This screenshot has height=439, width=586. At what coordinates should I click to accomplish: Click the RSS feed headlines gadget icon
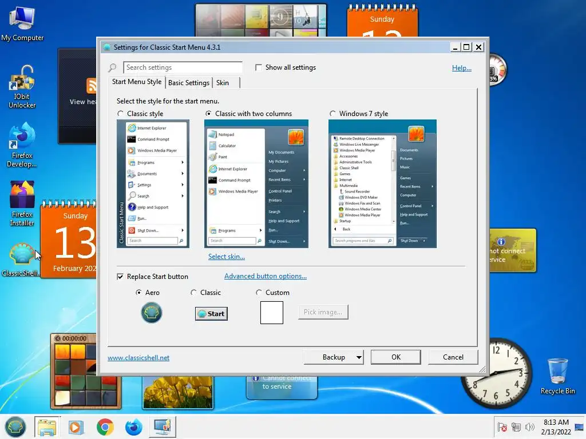pyautogui.click(x=91, y=86)
